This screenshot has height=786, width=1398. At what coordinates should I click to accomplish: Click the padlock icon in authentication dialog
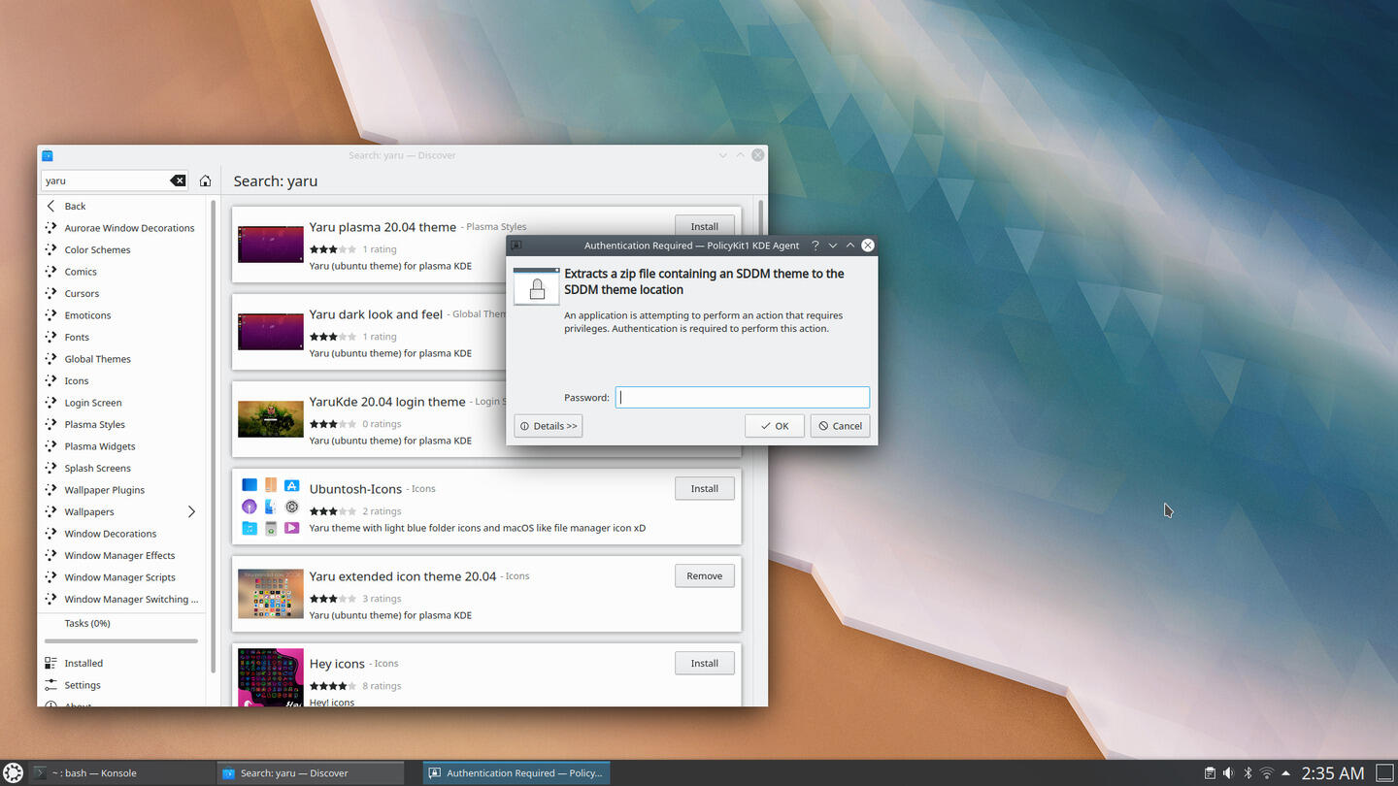coord(537,286)
